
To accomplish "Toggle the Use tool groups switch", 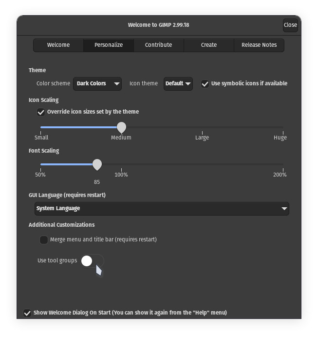I will pos(92,261).
